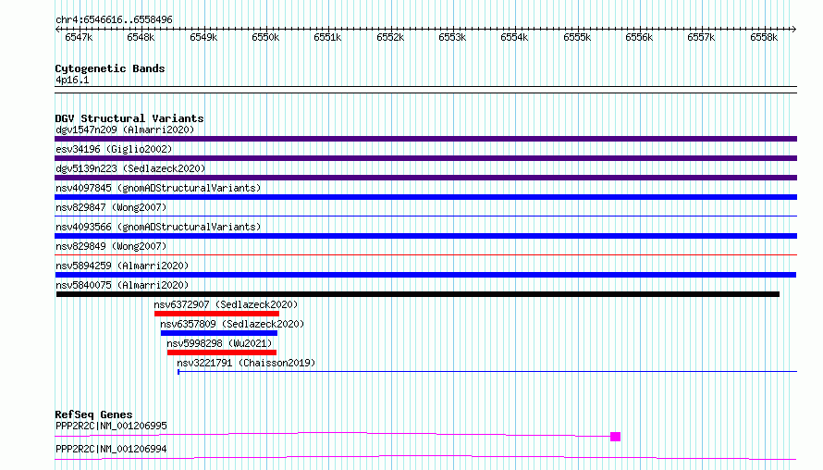Click the PPP2R2C|NM_001206994 intron line

425,457
